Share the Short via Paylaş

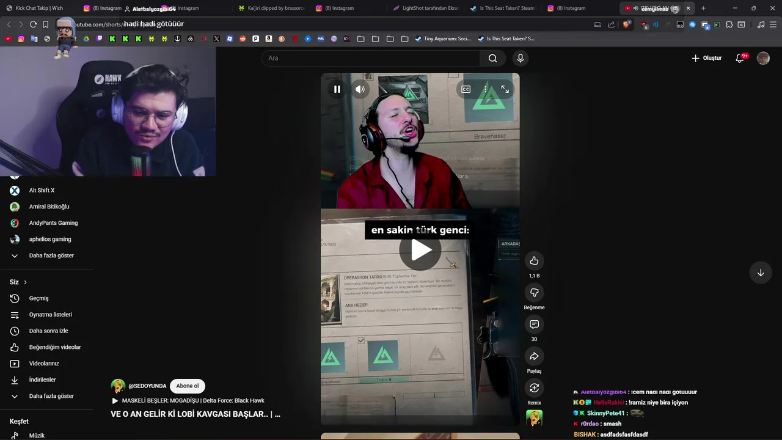coord(534,356)
